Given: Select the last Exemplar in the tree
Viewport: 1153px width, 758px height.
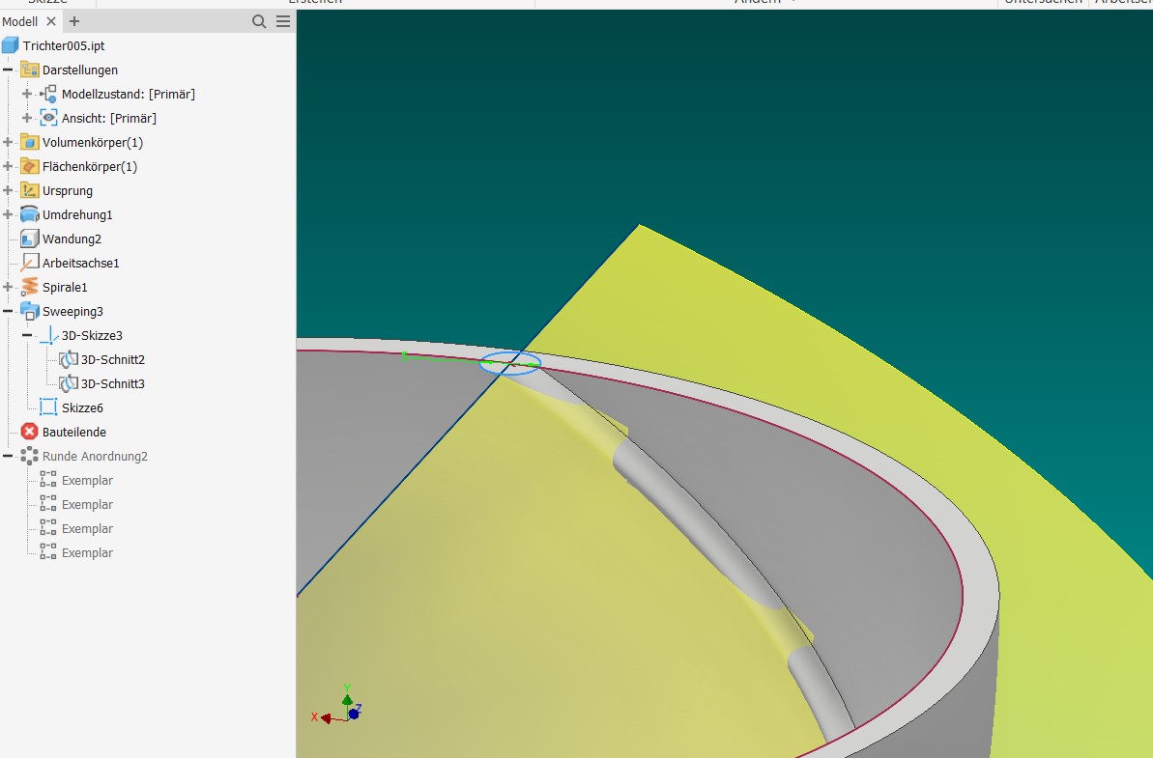Looking at the screenshot, I should pos(88,553).
